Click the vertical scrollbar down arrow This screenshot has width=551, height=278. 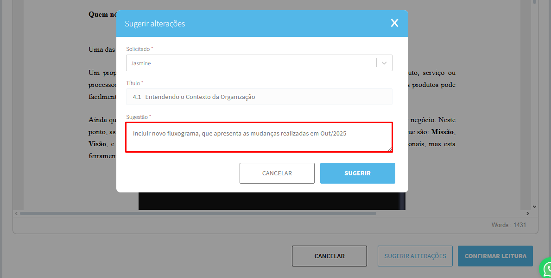pyautogui.click(x=534, y=207)
